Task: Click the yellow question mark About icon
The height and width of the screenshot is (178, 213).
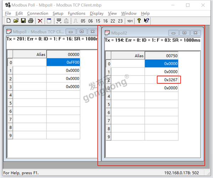Action: 139,21
